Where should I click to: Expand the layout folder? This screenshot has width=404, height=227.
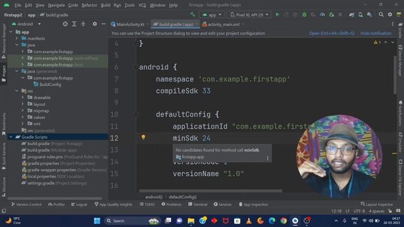pyautogui.click(x=23, y=104)
